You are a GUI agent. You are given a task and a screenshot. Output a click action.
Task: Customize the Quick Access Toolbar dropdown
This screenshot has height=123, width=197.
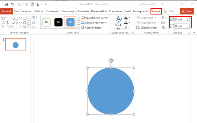pos(46,4)
